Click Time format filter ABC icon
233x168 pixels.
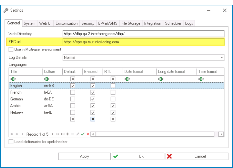click(201, 79)
